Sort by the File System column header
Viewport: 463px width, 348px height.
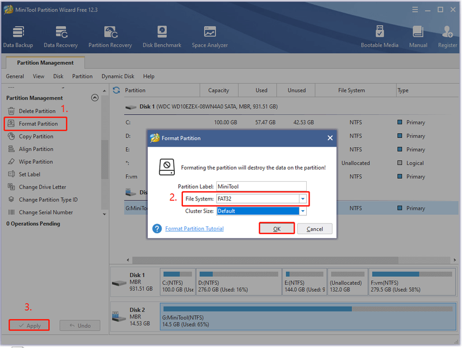(355, 90)
